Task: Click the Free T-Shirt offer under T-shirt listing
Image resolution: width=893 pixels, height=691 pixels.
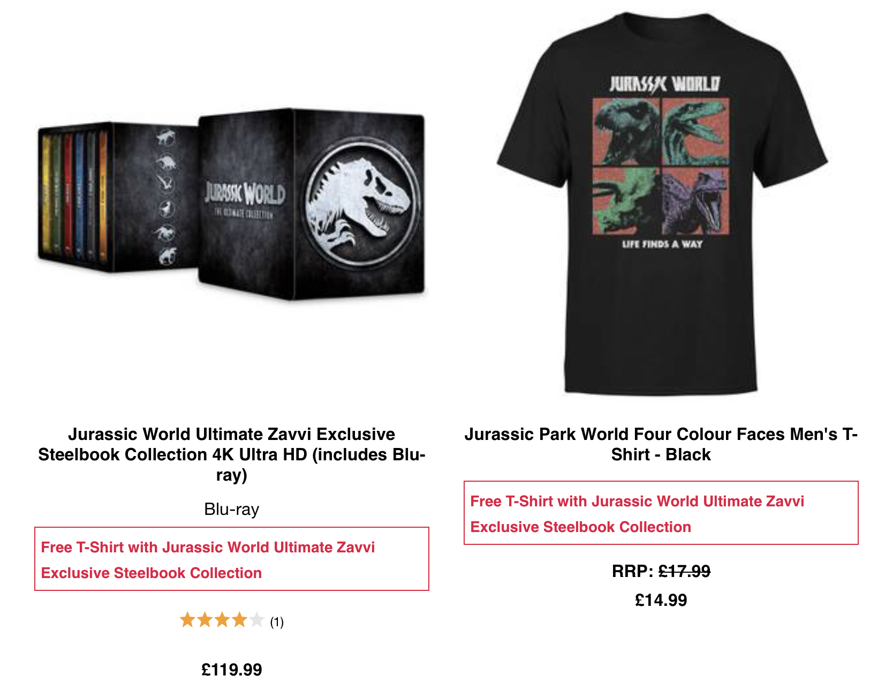Action: tap(661, 513)
